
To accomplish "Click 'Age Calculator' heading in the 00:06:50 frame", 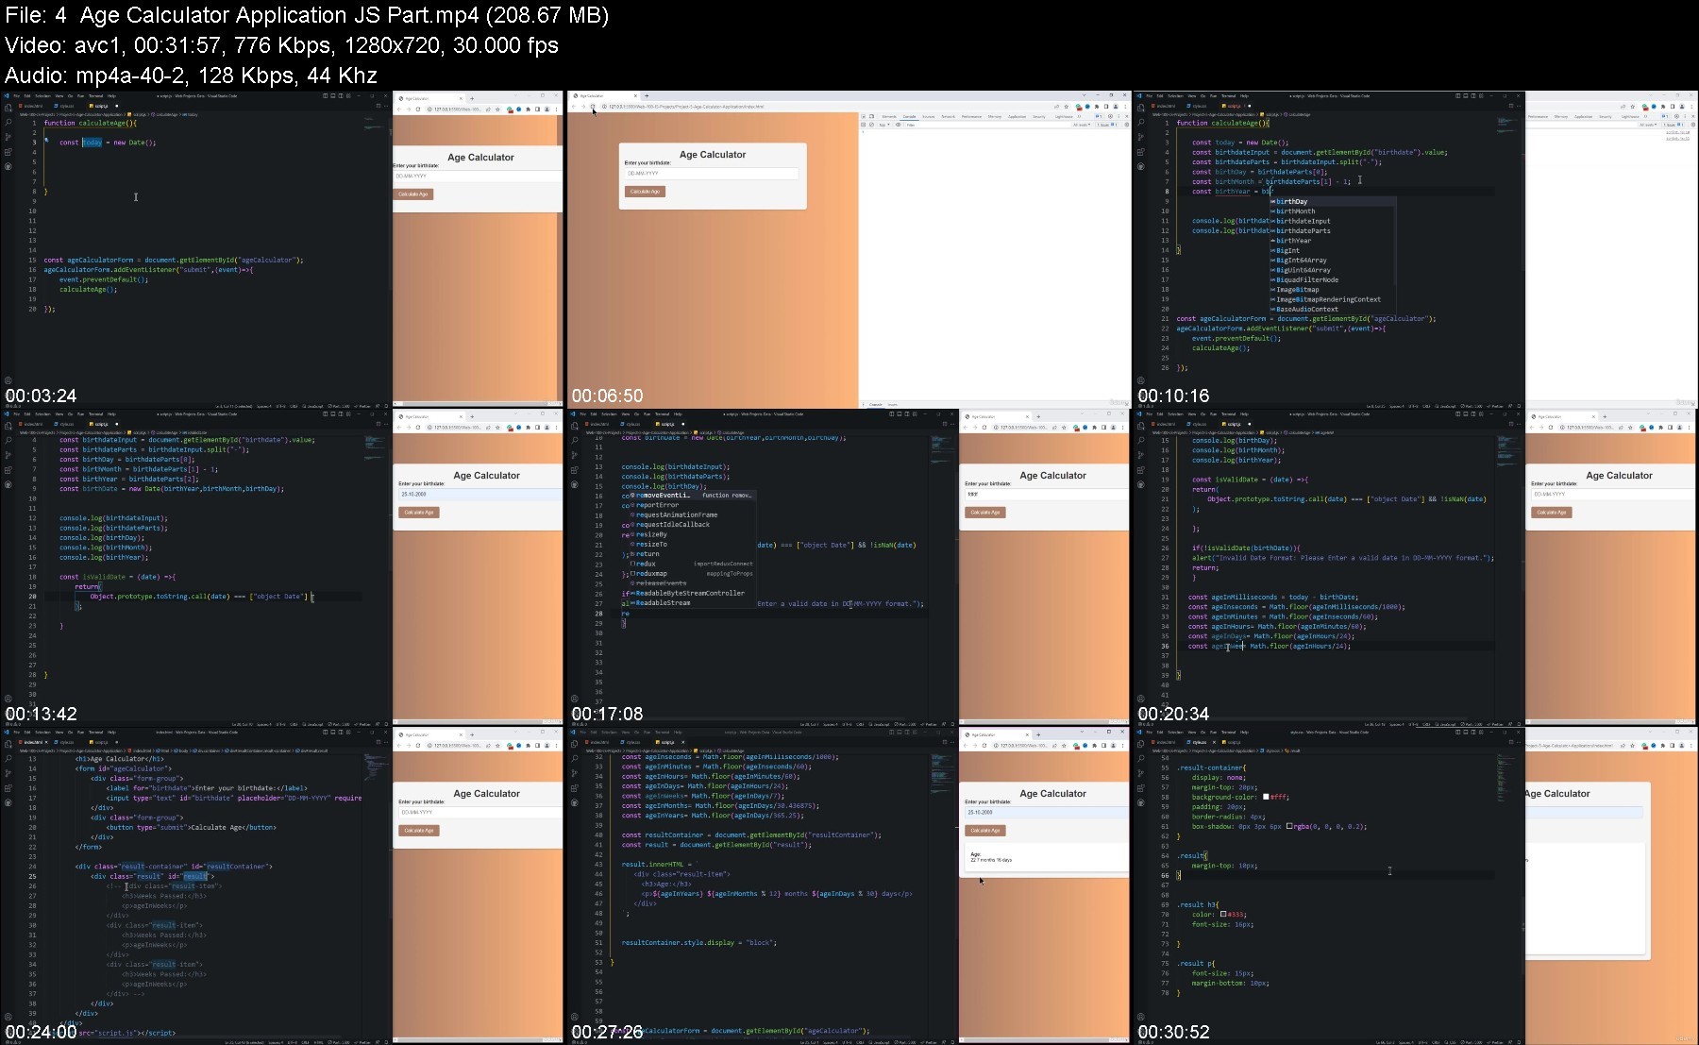I will pos(713,155).
